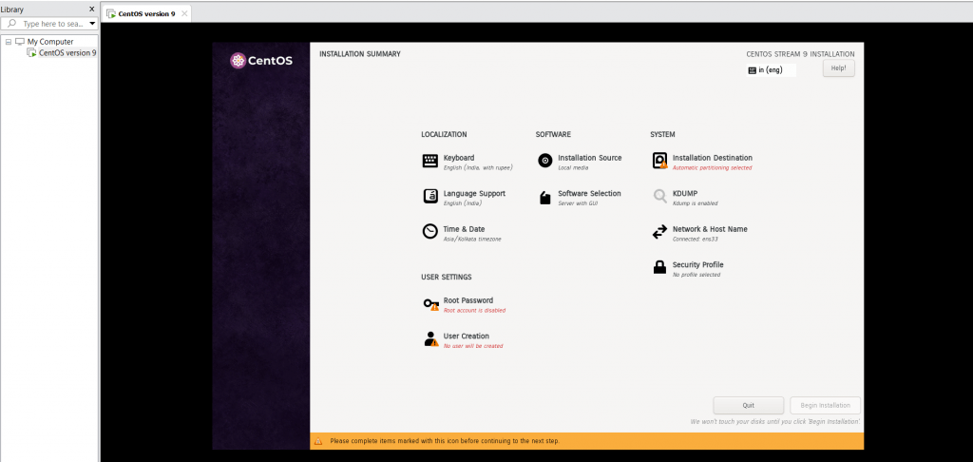
Task: Click 'CENTOS STREAM 9 INSTALLATION' title
Action: tap(800, 54)
